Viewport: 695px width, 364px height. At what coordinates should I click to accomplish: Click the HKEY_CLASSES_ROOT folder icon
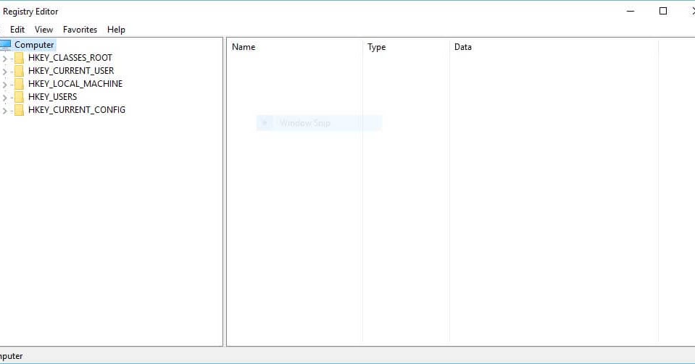coord(19,58)
